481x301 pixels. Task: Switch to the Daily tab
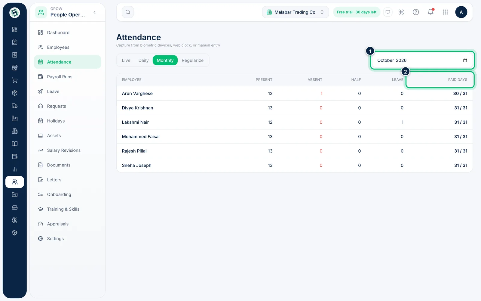pyautogui.click(x=143, y=60)
